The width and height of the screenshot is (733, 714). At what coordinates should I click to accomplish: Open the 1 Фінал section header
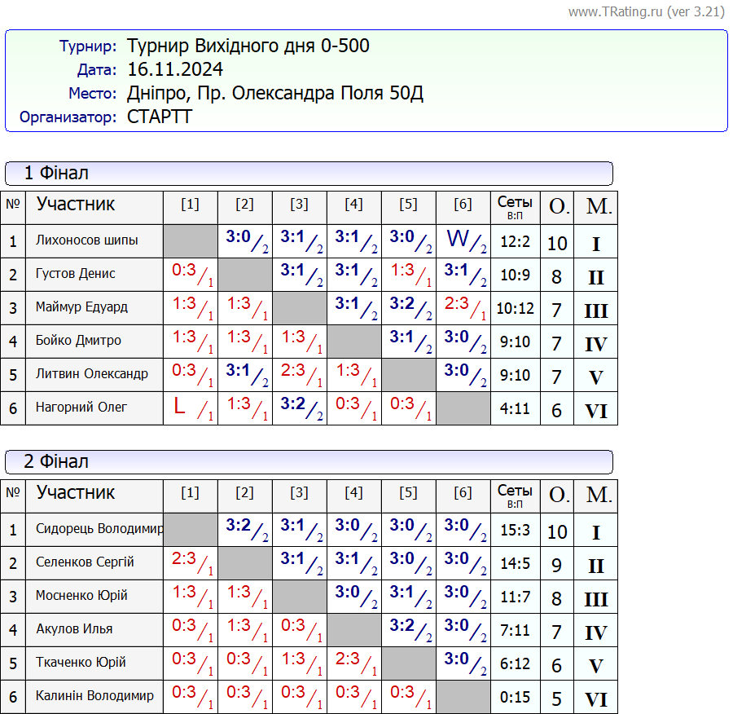tap(56, 173)
